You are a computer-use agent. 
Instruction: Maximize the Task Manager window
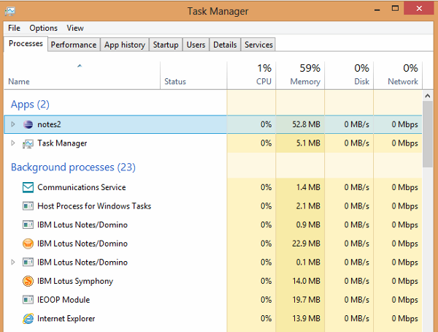tap(395, 8)
